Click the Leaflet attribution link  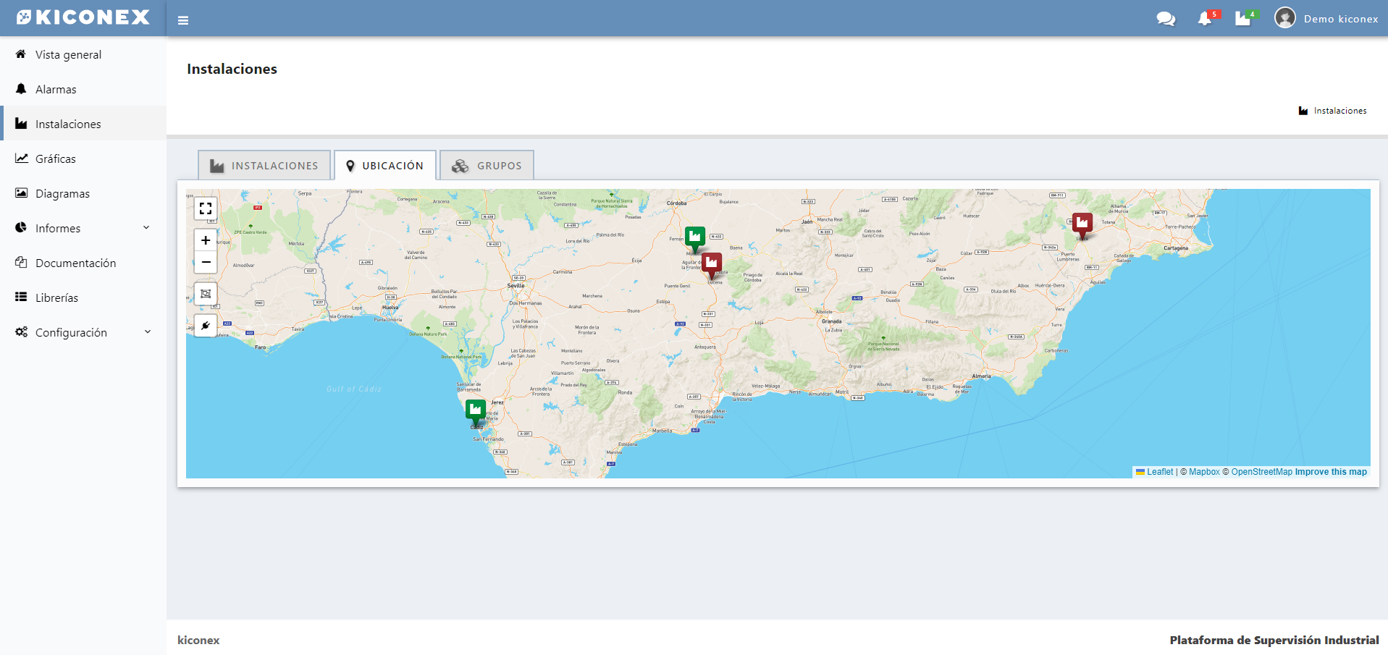coord(1159,472)
